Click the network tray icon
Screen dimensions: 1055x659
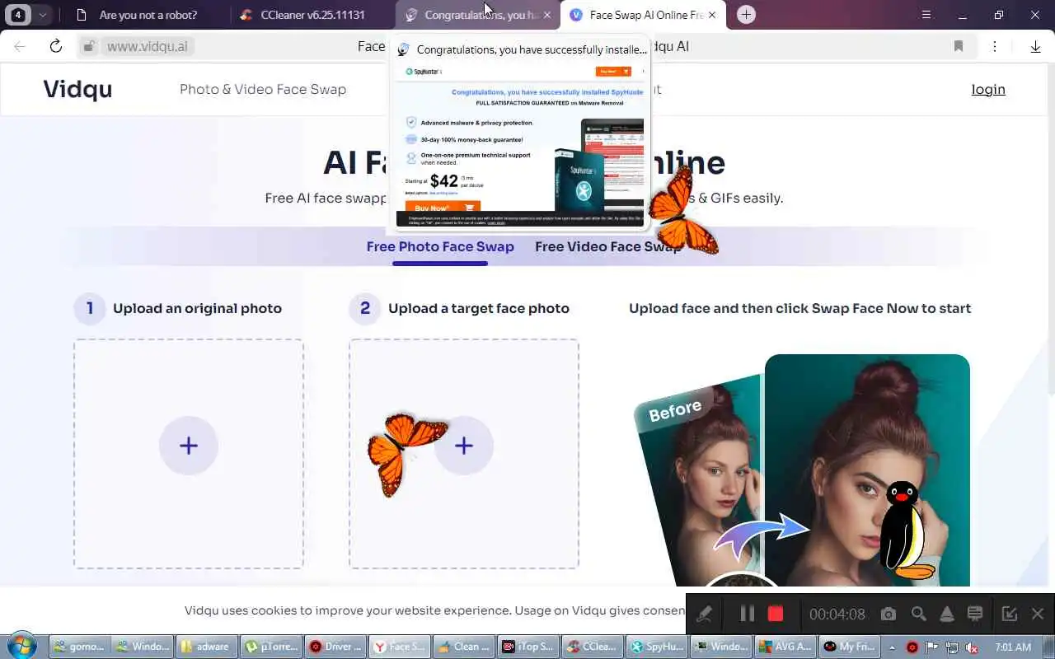pyautogui.click(x=952, y=647)
